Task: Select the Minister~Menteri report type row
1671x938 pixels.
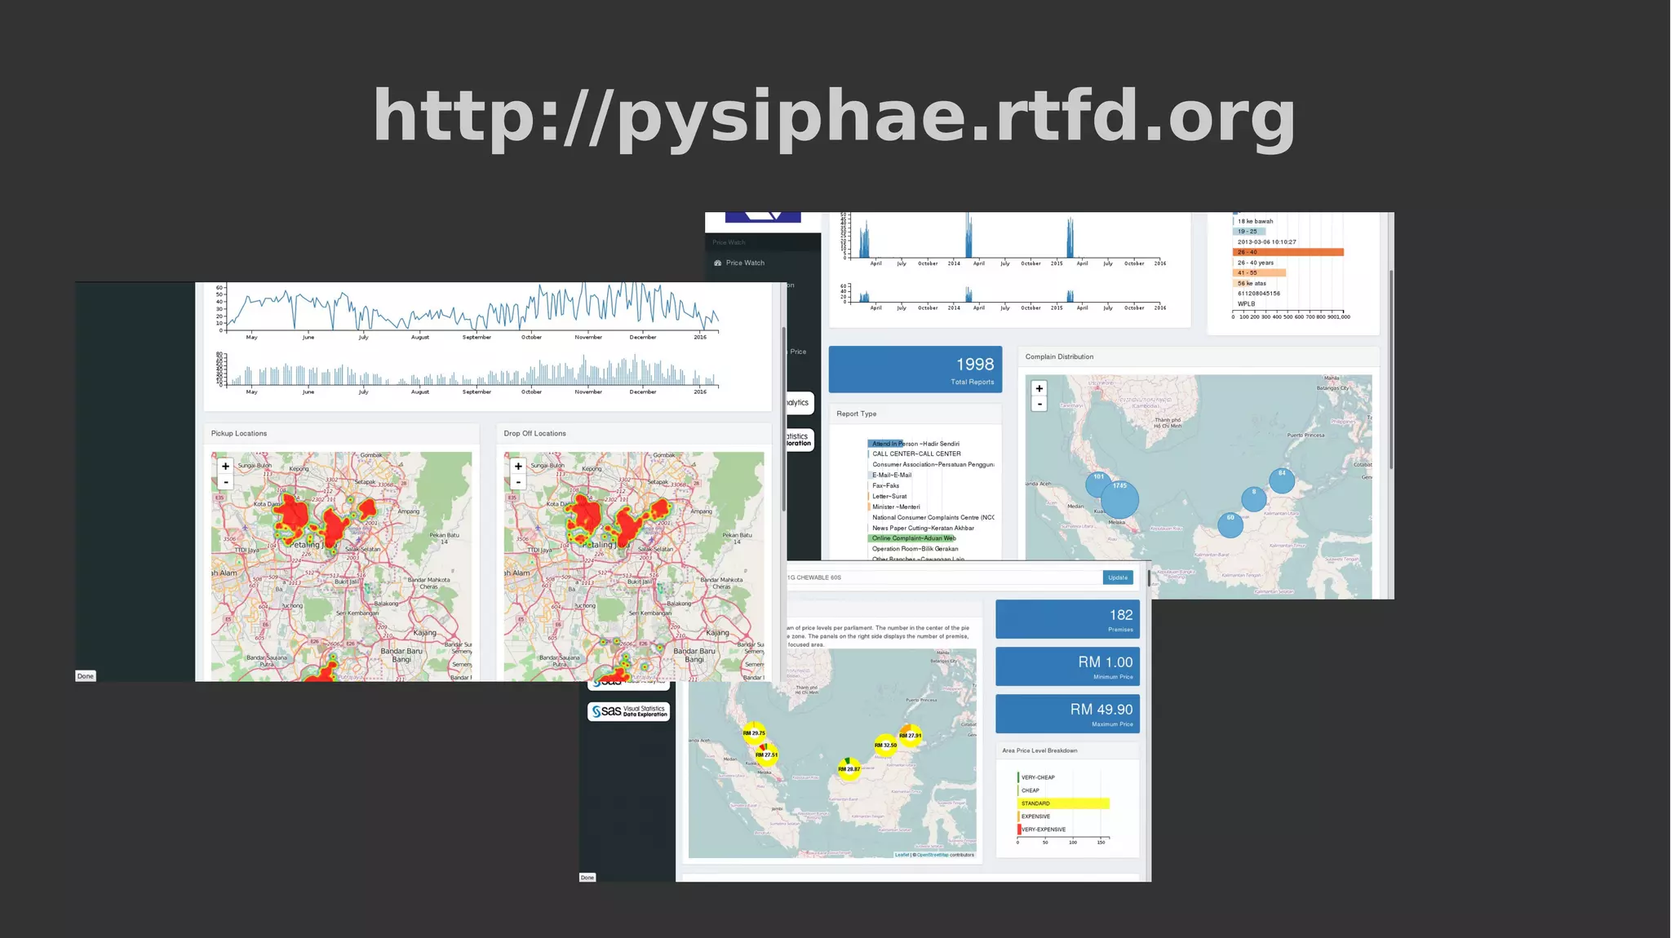Action: click(894, 507)
